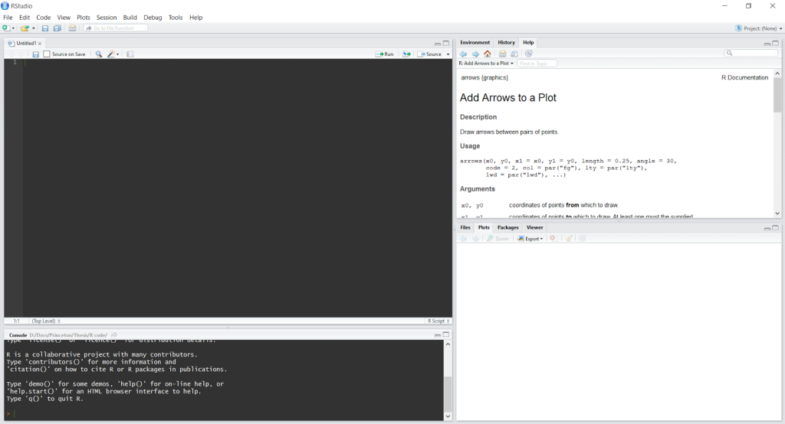Expand the recent files dropdown arrow
This screenshot has height=424, width=785.
tap(34, 28)
